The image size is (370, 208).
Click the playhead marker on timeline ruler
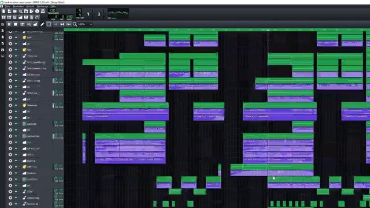268,30
